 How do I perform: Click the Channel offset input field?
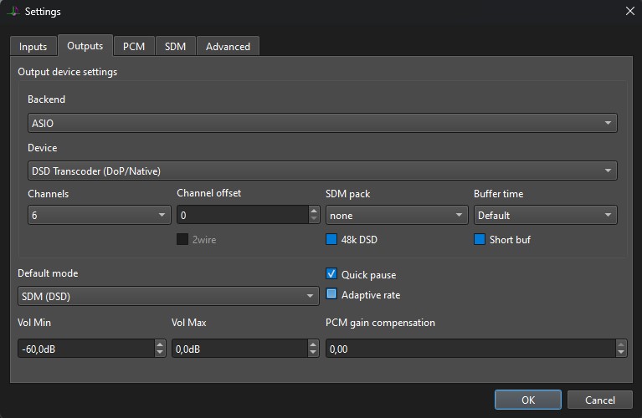coord(243,215)
